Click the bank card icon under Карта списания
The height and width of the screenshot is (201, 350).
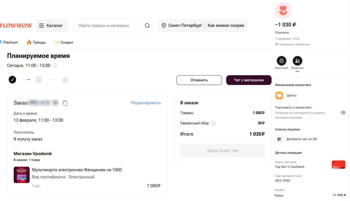pos(338,164)
